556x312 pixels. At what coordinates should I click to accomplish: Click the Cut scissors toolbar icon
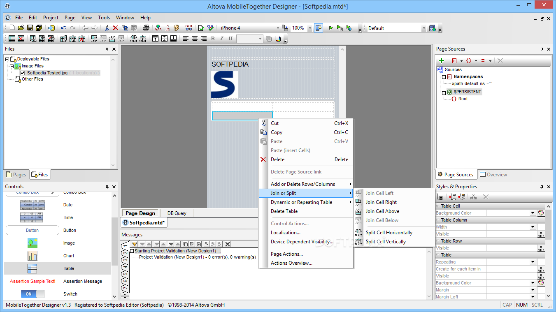tap(107, 28)
